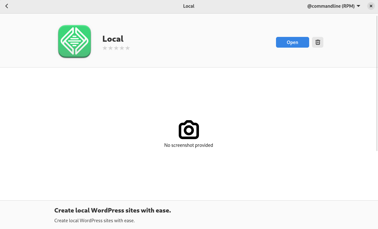Click the fifth rating star

pos(128,48)
